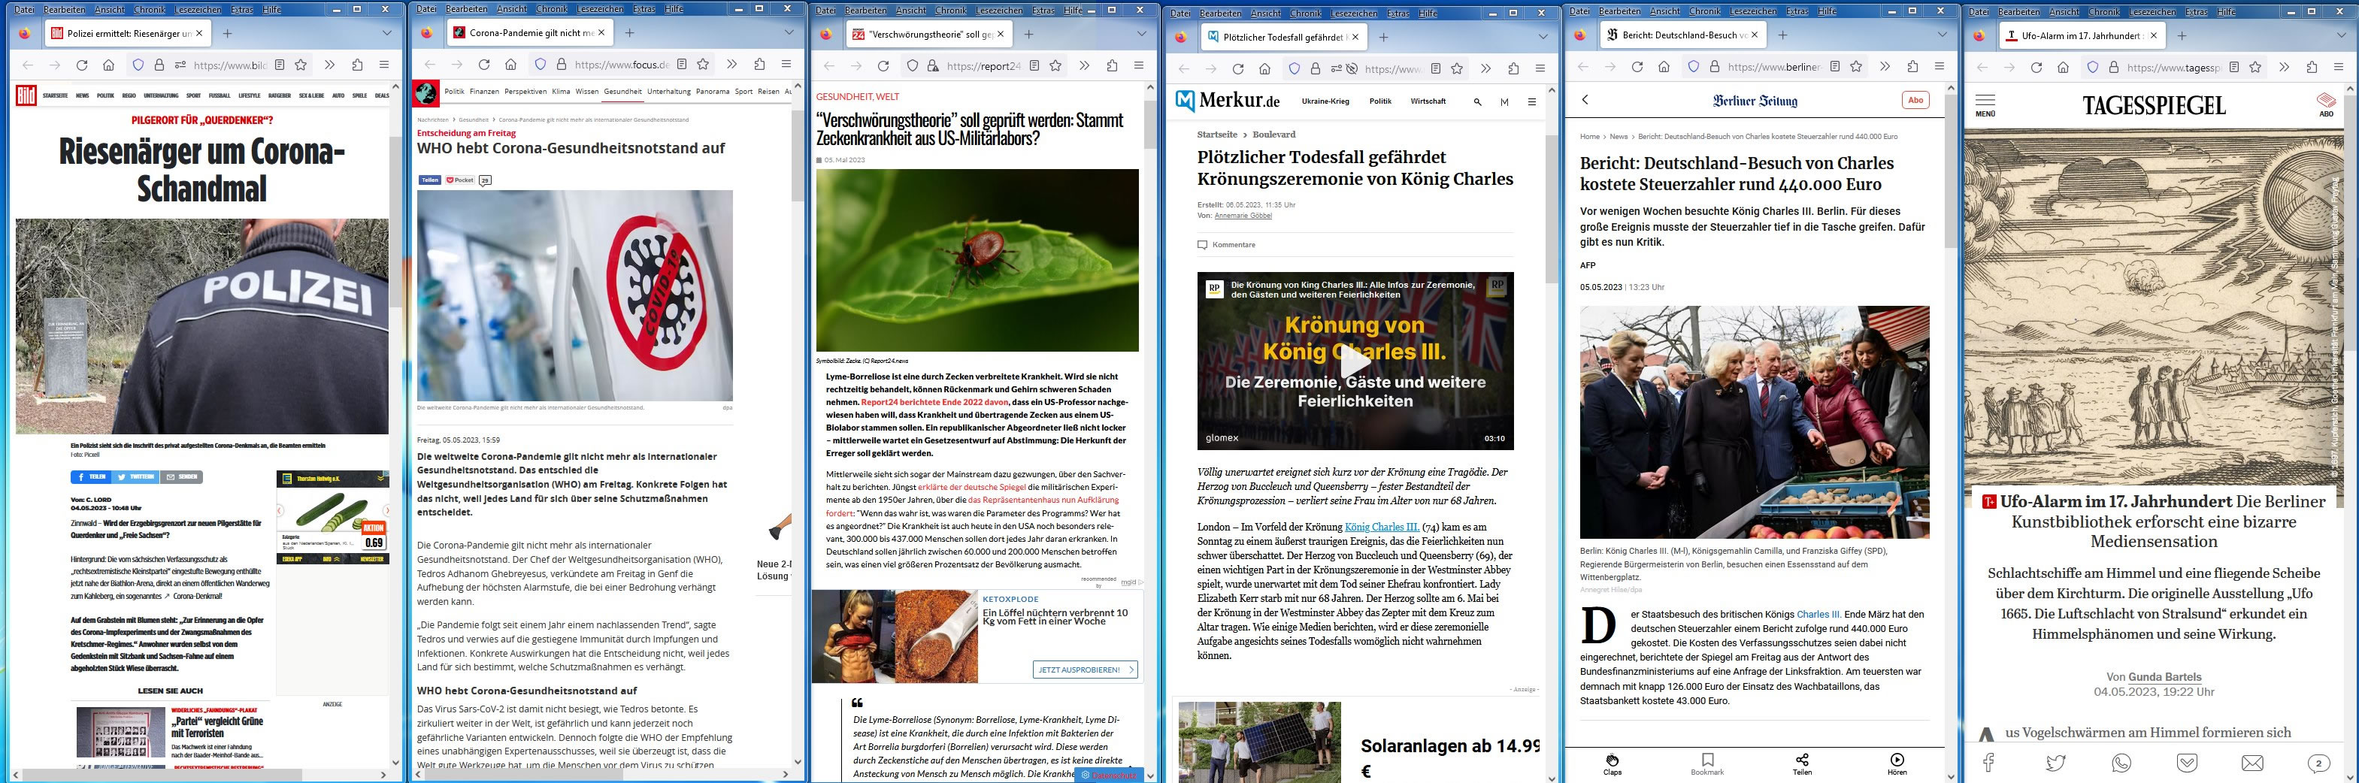This screenshot has height=783, width=2359.
Task: Go home in the Berliner Zeitung browser window
Action: (x=1664, y=67)
